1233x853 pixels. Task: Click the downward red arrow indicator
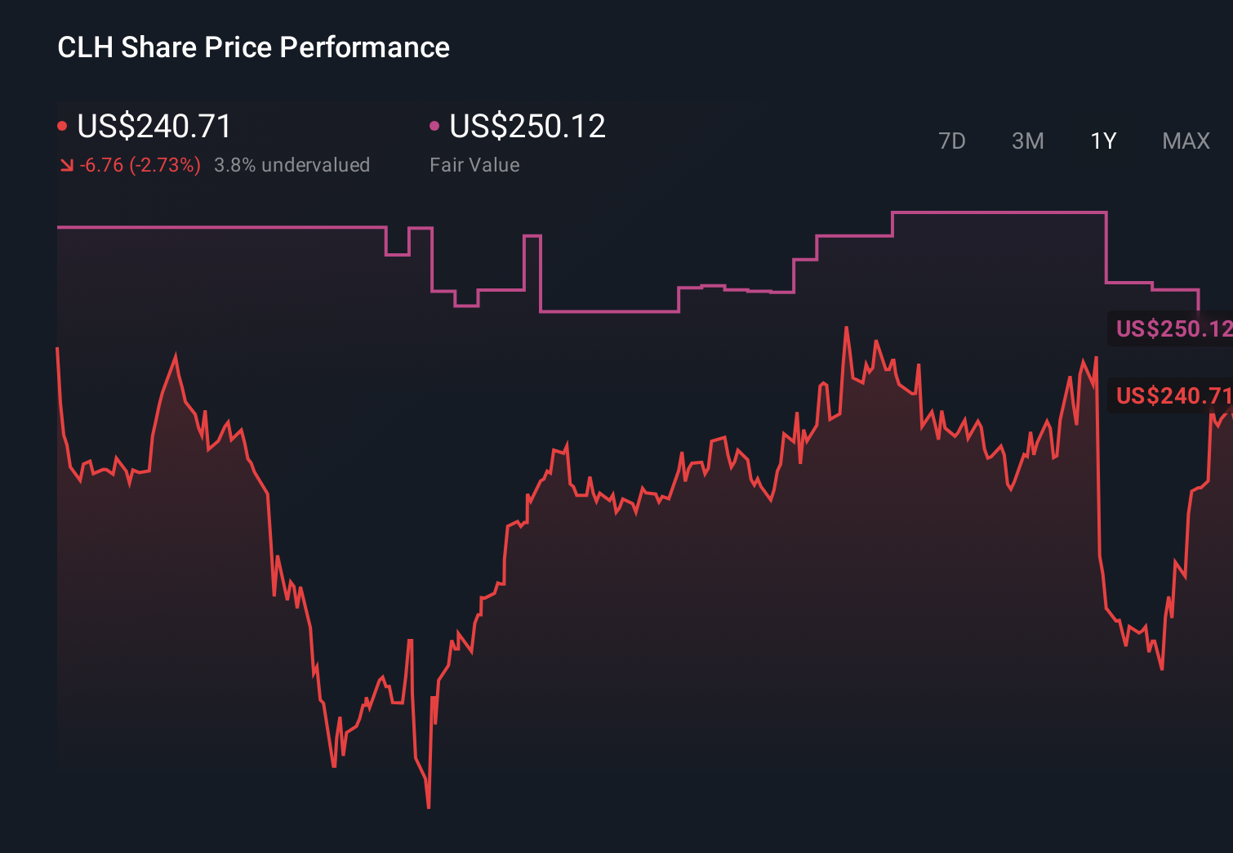coord(65,164)
